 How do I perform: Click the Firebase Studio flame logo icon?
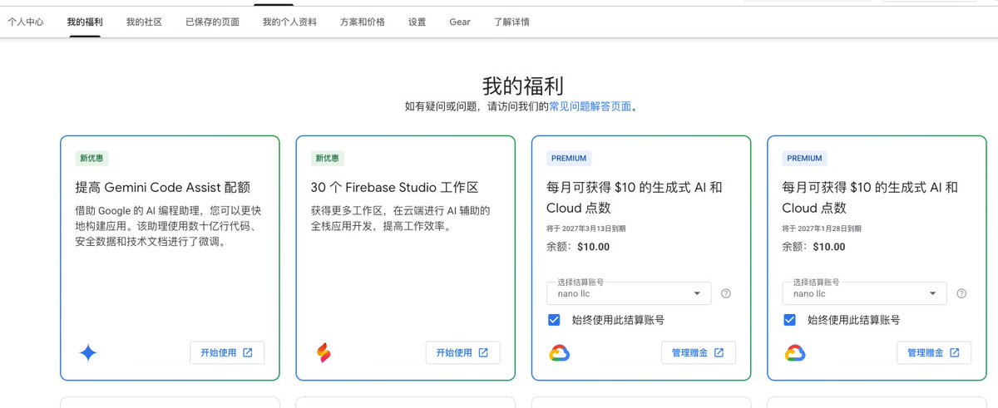[324, 353]
